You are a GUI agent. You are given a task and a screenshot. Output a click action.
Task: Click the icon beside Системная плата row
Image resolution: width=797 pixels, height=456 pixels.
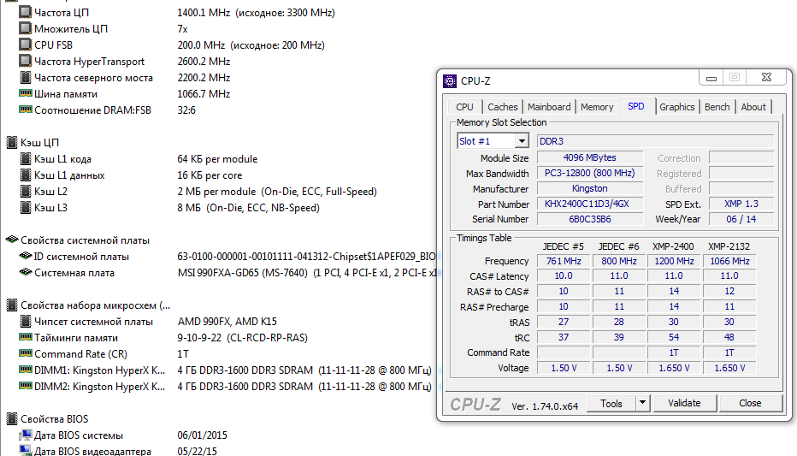pyautogui.click(x=25, y=272)
